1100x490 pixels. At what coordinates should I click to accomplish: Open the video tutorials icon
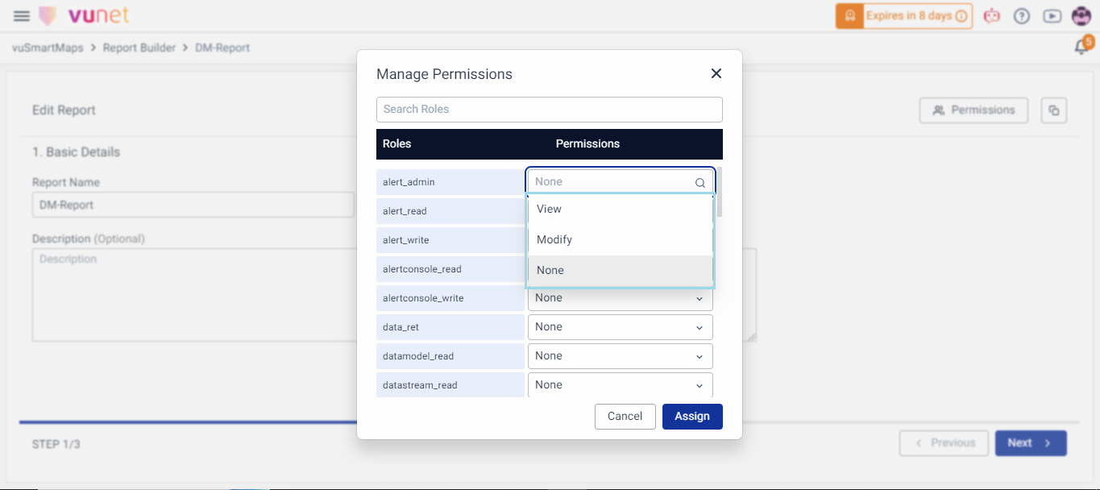1052,16
